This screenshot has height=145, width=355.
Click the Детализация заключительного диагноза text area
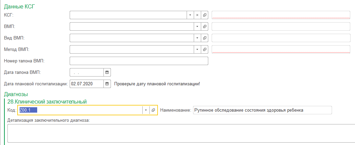coord(179,133)
